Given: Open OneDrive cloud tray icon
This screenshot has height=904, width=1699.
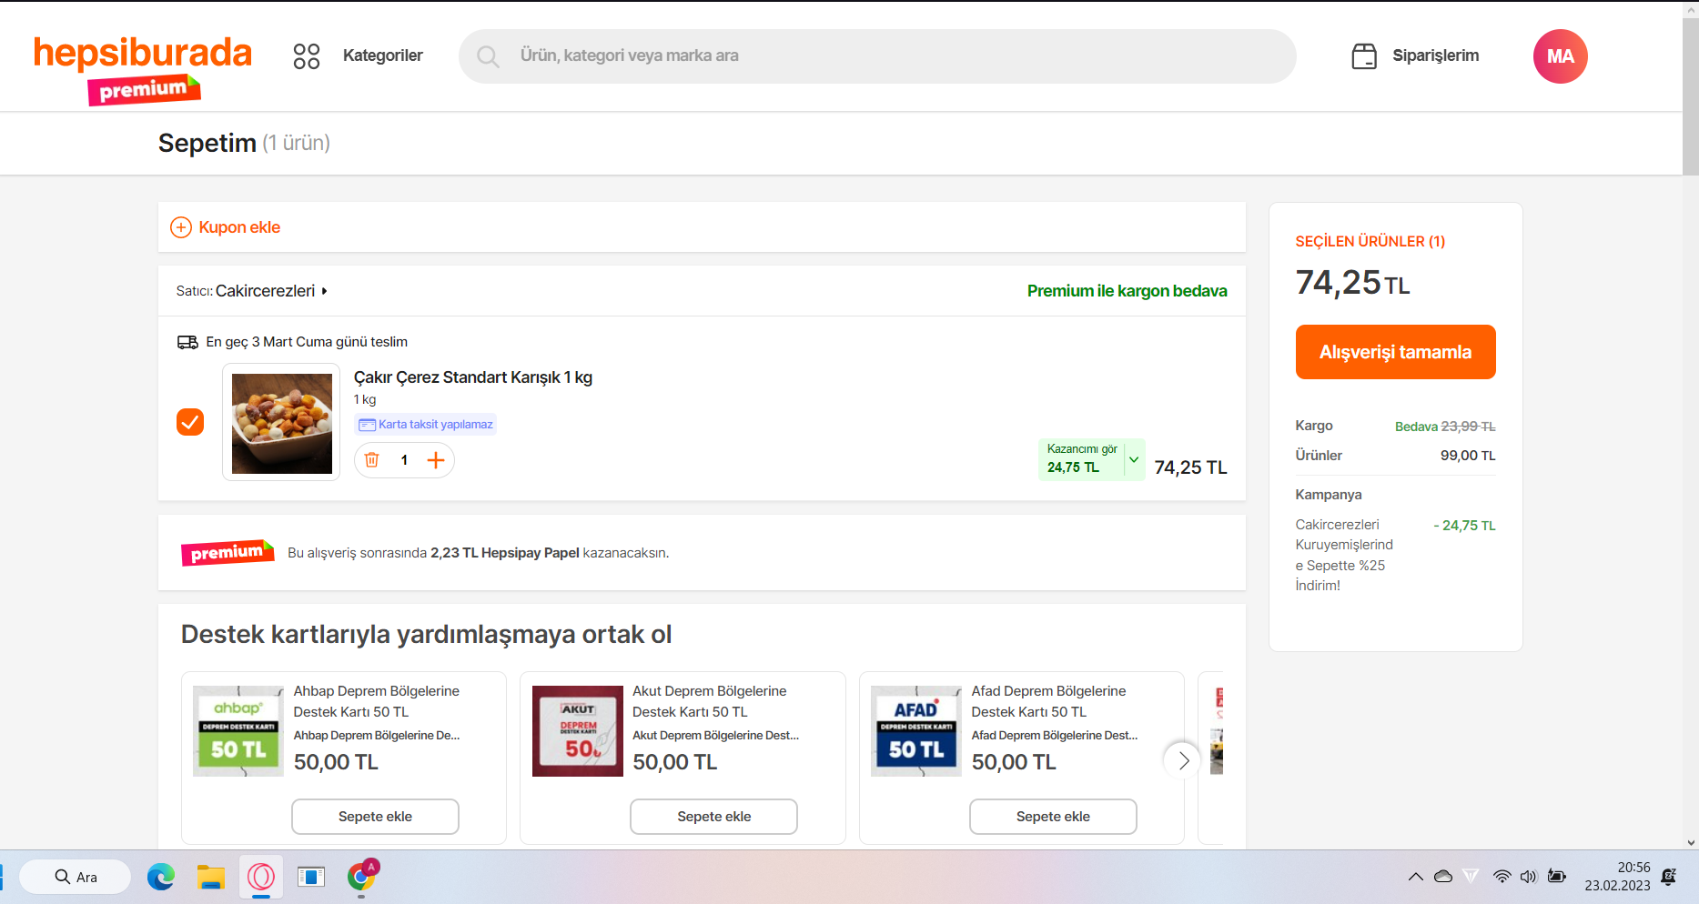Looking at the screenshot, I should click(1443, 877).
